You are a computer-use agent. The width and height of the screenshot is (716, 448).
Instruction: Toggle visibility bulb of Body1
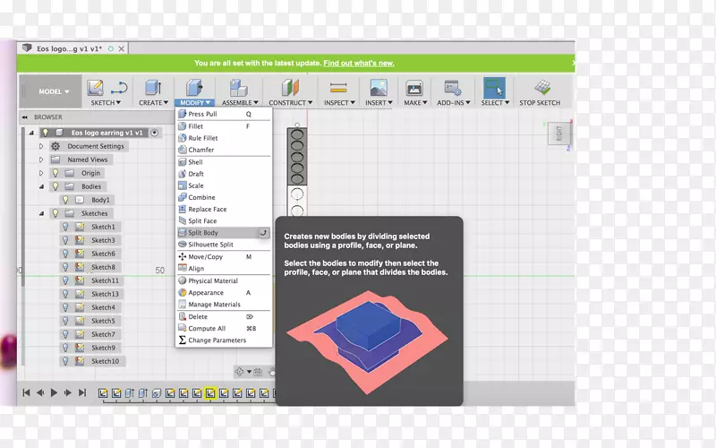pyautogui.click(x=65, y=200)
